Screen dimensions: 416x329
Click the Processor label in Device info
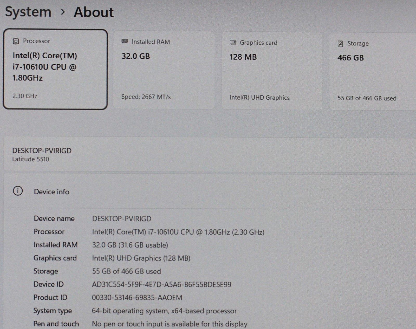click(x=49, y=231)
